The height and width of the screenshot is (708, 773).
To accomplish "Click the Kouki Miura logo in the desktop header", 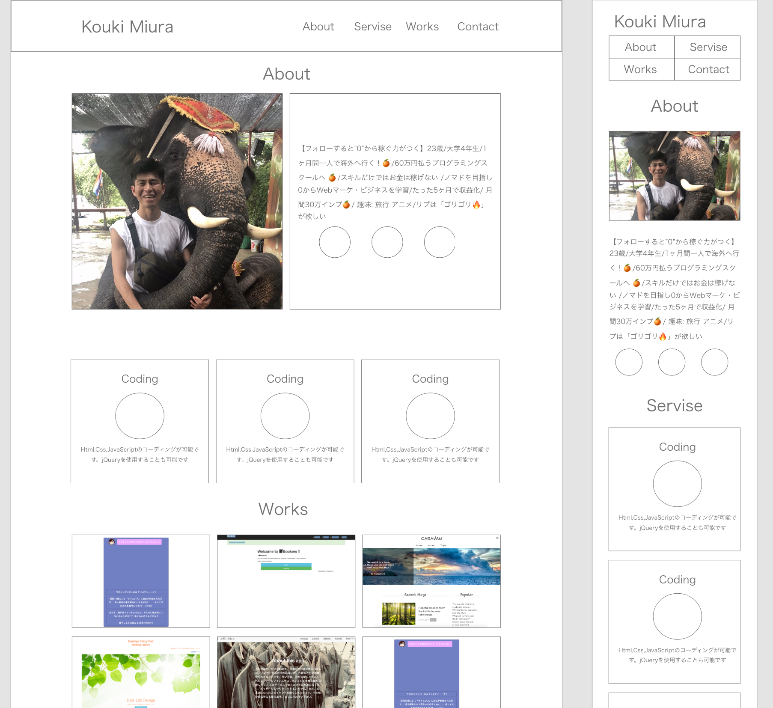I will coord(127,27).
